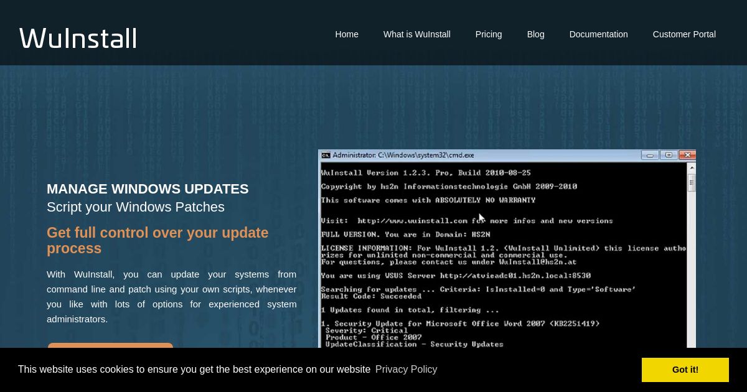Click 'Get full control over your update process'
Viewport: 747px width, 392px height.
[157, 241]
